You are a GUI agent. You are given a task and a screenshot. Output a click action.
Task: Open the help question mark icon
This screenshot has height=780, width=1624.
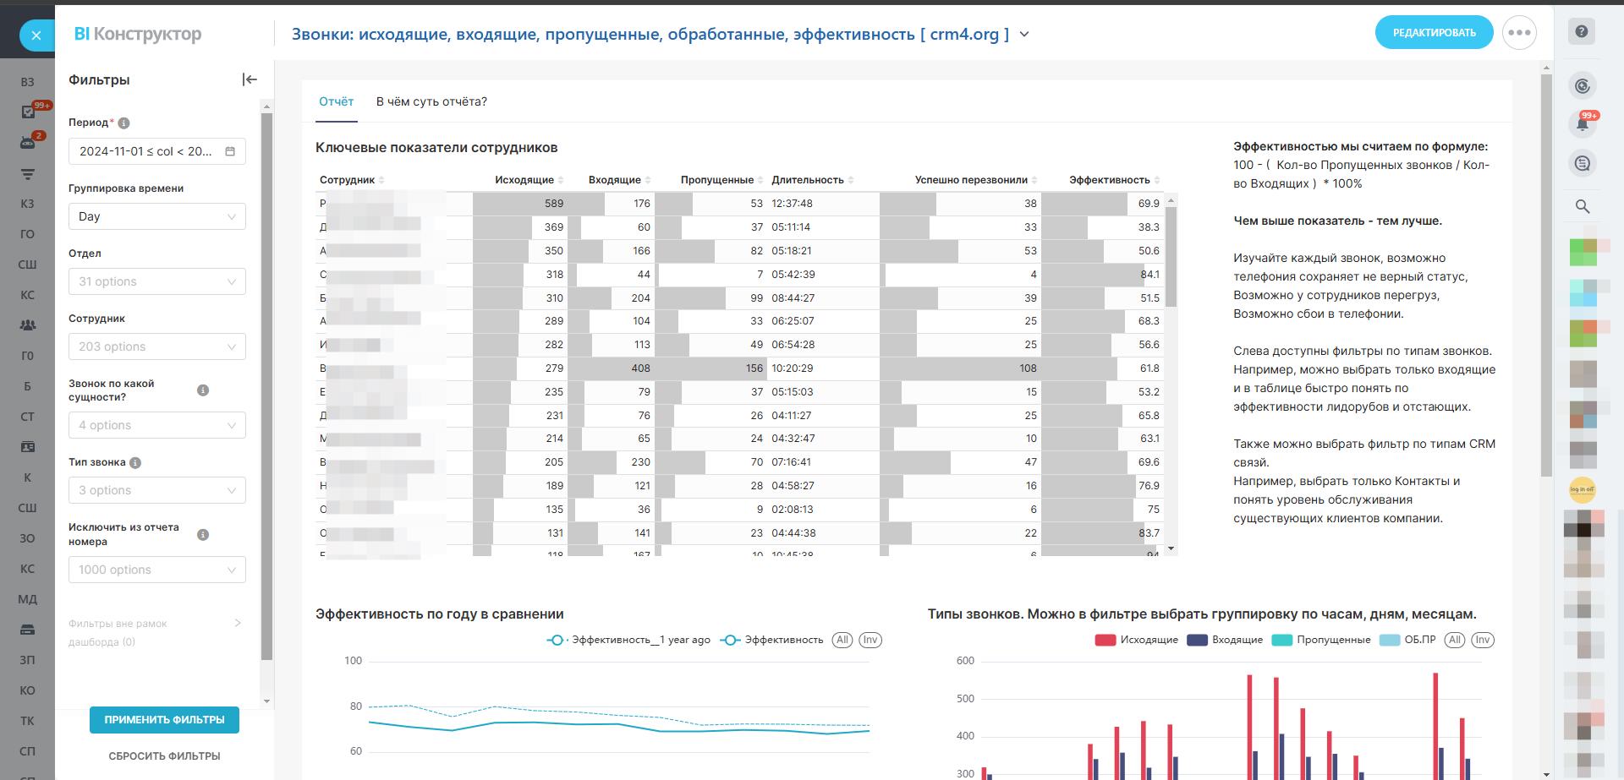(x=1581, y=32)
